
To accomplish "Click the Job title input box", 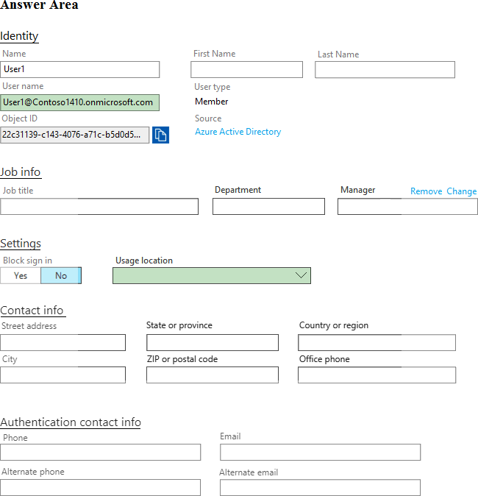I will click(x=99, y=207).
